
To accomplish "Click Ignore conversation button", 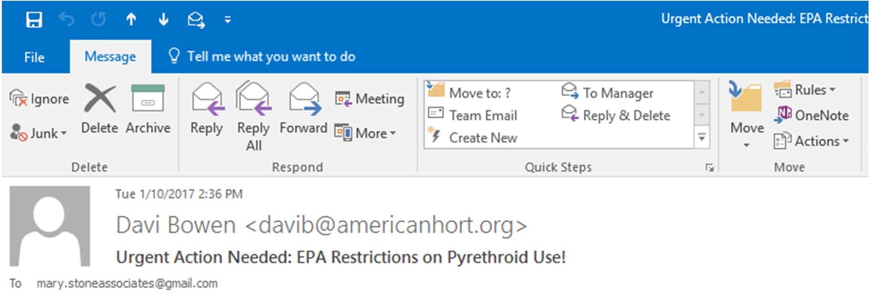I will point(40,99).
